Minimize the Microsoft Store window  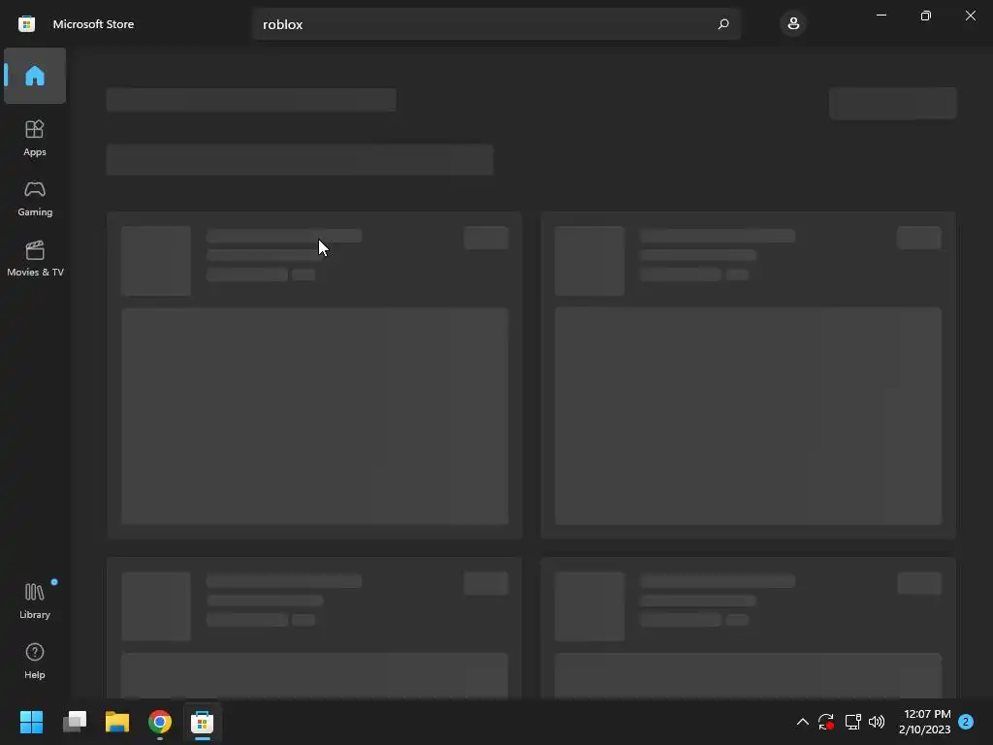pos(881,16)
